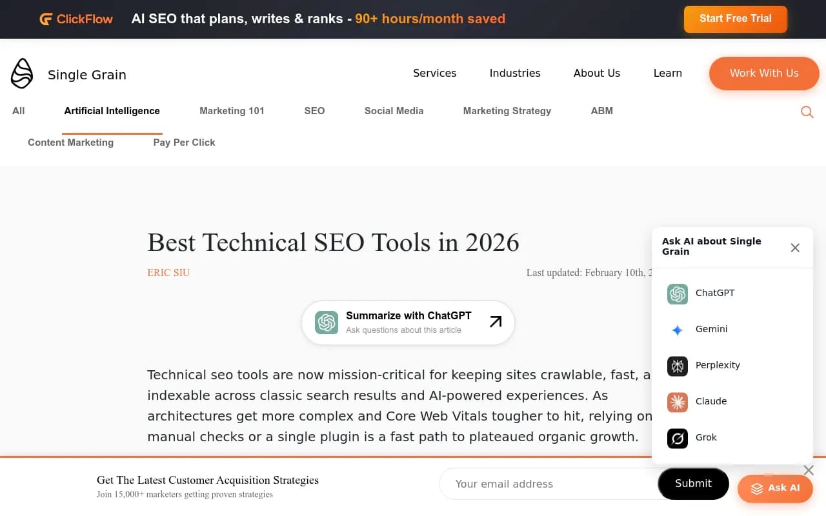Viewport: 826px width, 516px height.
Task: Open the floating Ask AI layers button
Action: (x=775, y=488)
